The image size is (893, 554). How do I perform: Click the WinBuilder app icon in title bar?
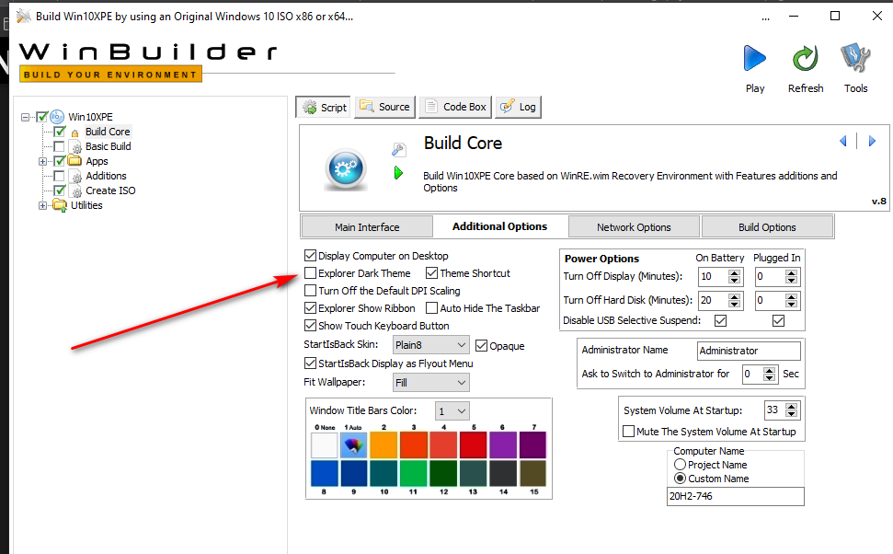pyautogui.click(x=23, y=16)
